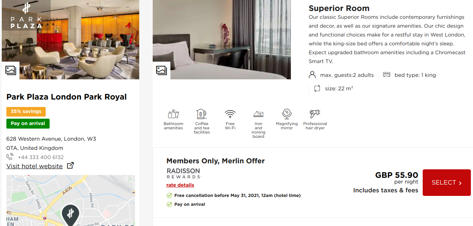Click the Pay on arrival green badge
This screenshot has height=226, width=473.
[28, 124]
